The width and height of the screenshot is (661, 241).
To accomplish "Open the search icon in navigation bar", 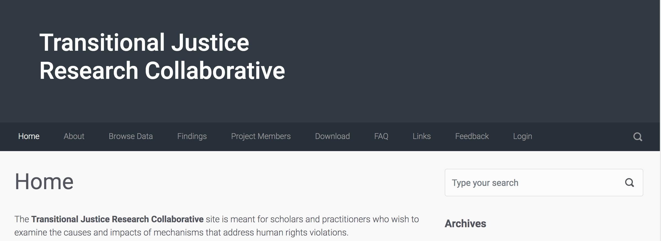I will [x=638, y=137].
